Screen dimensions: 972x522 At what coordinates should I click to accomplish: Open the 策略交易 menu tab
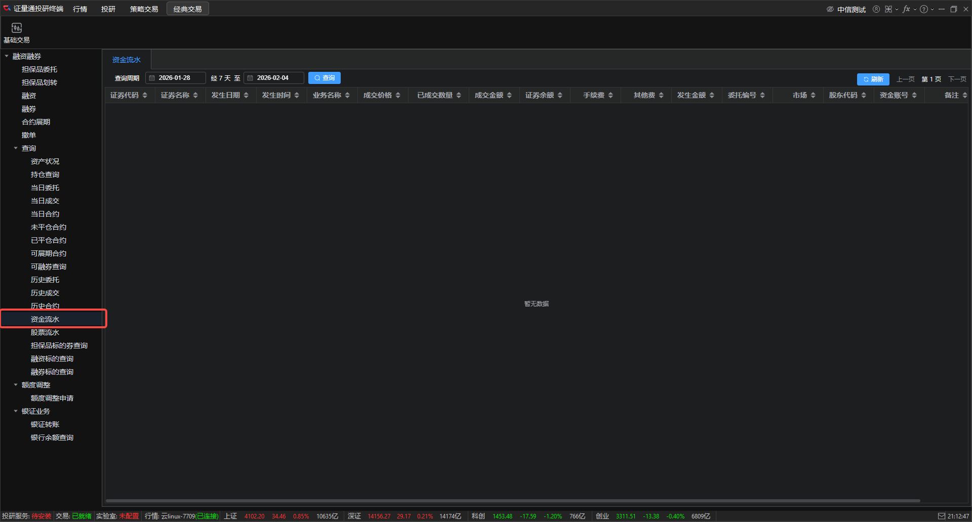click(144, 9)
